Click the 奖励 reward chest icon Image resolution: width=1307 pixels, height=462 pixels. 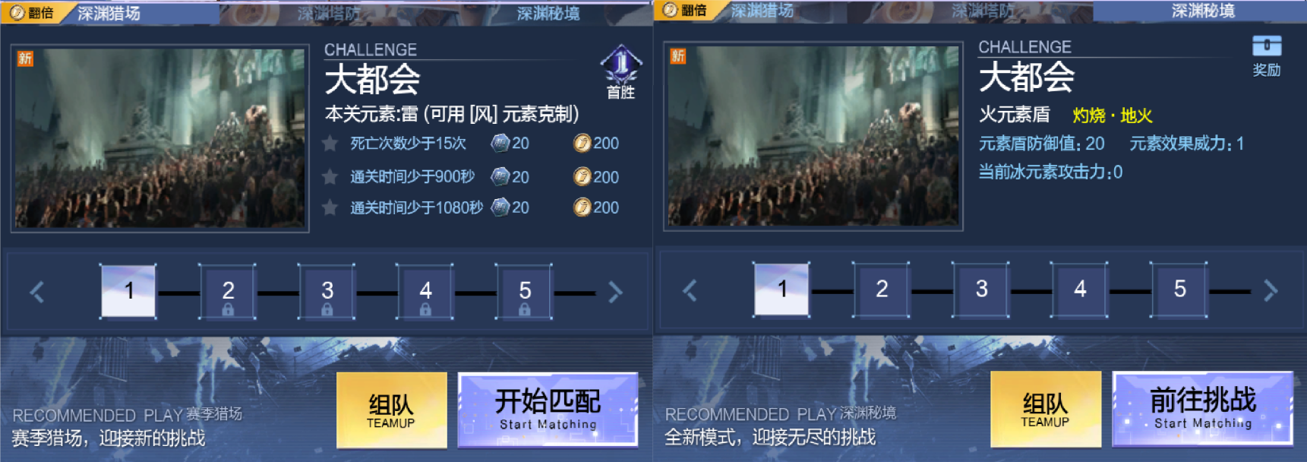click(1266, 46)
